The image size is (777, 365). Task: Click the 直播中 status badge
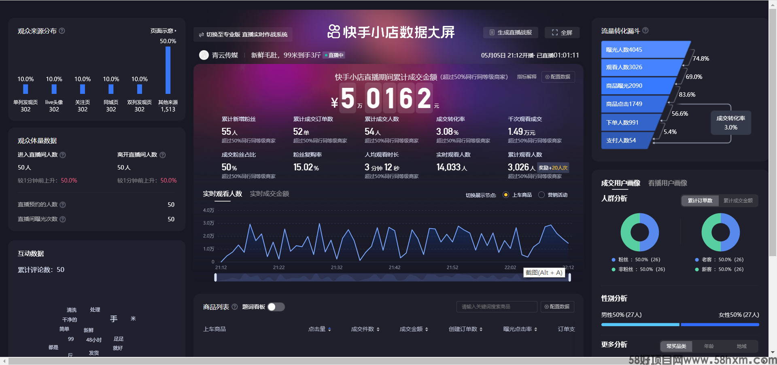334,55
